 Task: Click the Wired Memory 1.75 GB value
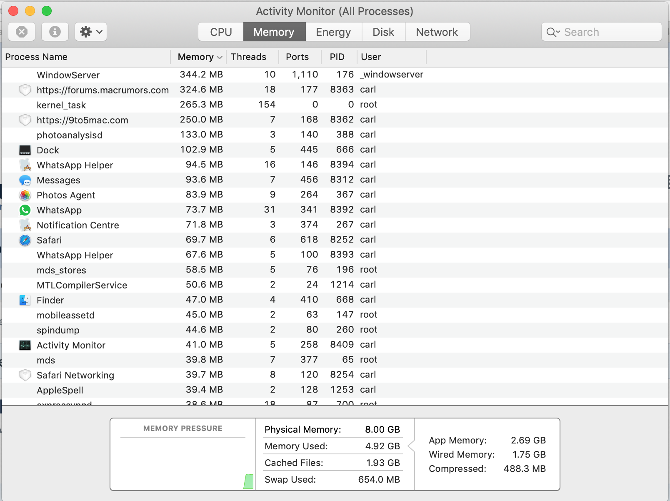[x=529, y=455]
